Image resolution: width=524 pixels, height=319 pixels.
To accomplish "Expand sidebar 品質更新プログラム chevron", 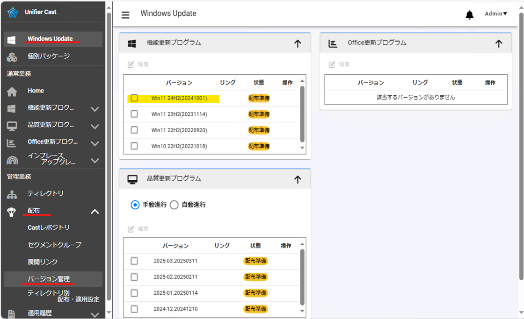I will coord(95,127).
